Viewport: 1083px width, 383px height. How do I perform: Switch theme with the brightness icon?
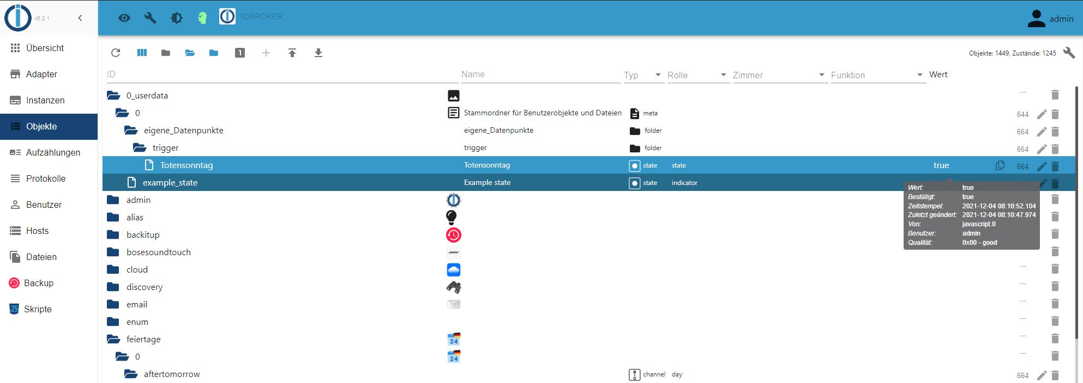(177, 18)
